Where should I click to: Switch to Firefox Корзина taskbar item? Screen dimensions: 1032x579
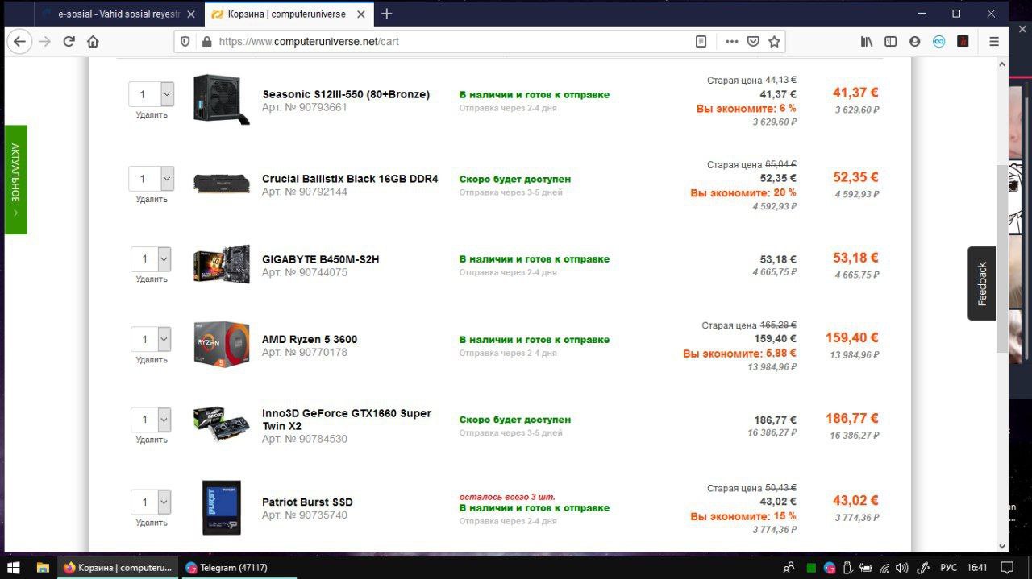pyautogui.click(x=118, y=567)
